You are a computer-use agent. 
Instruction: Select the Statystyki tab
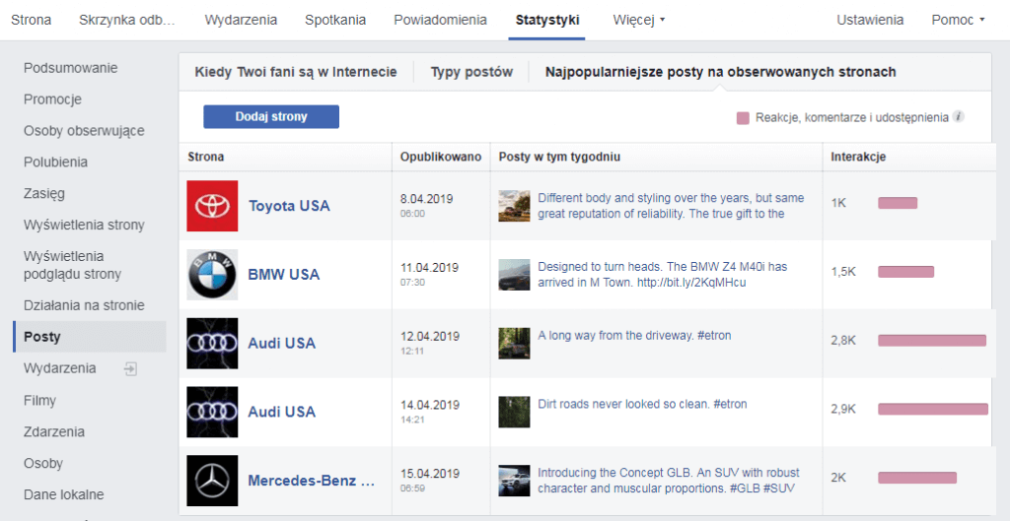click(546, 20)
